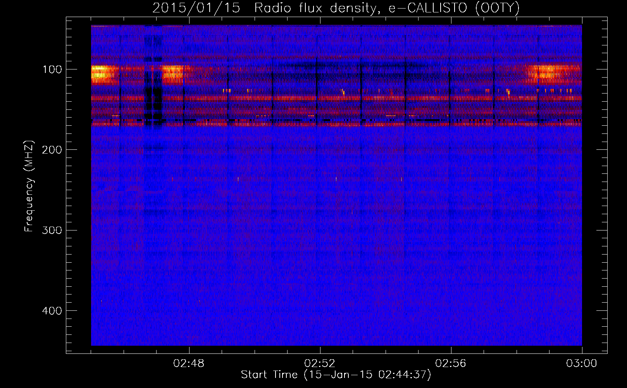Select the 300 frequency tick label
The width and height of the screenshot is (627, 388).
[52, 230]
